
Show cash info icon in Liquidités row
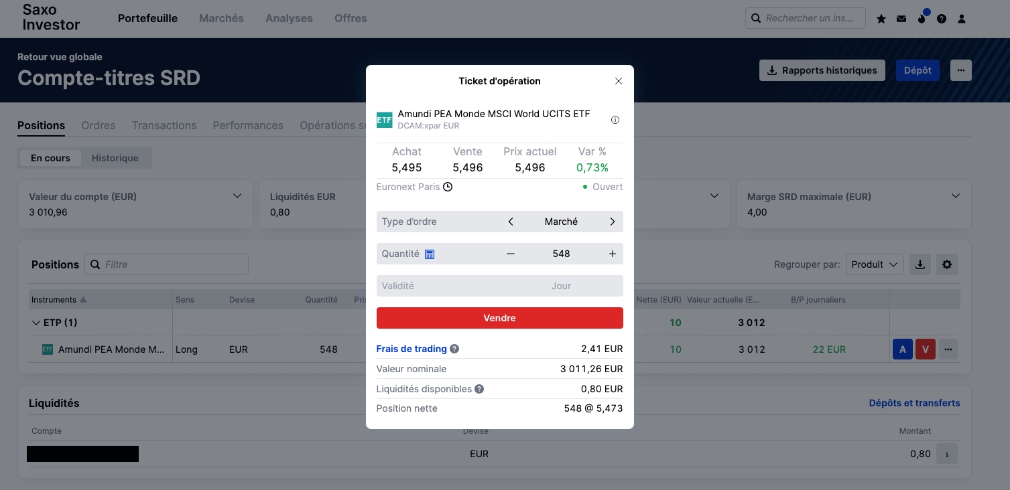947,454
